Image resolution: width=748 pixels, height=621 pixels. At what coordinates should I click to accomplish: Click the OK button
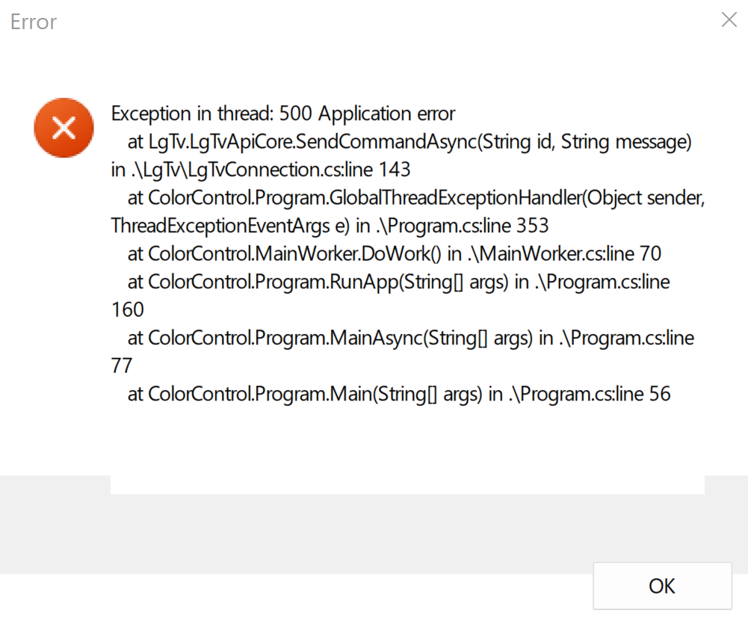662,586
